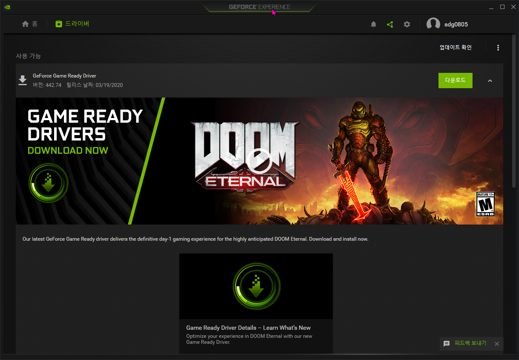Image resolution: width=519 pixels, height=360 pixels.
Task: Collapse the Game Ready Driver details chevron
Action: (490, 81)
